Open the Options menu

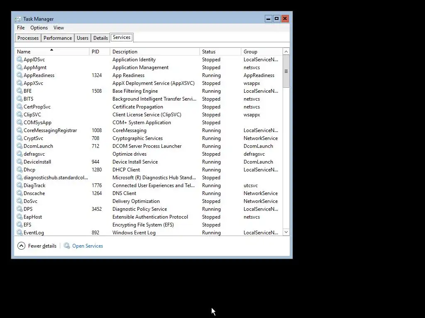[x=39, y=28]
